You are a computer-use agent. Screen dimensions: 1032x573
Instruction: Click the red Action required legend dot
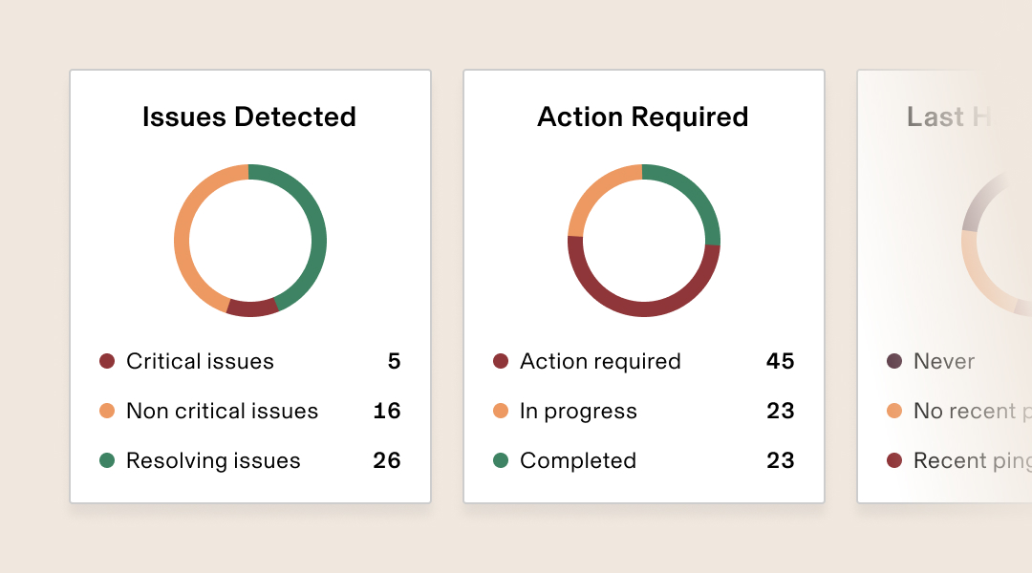pyautogui.click(x=501, y=361)
